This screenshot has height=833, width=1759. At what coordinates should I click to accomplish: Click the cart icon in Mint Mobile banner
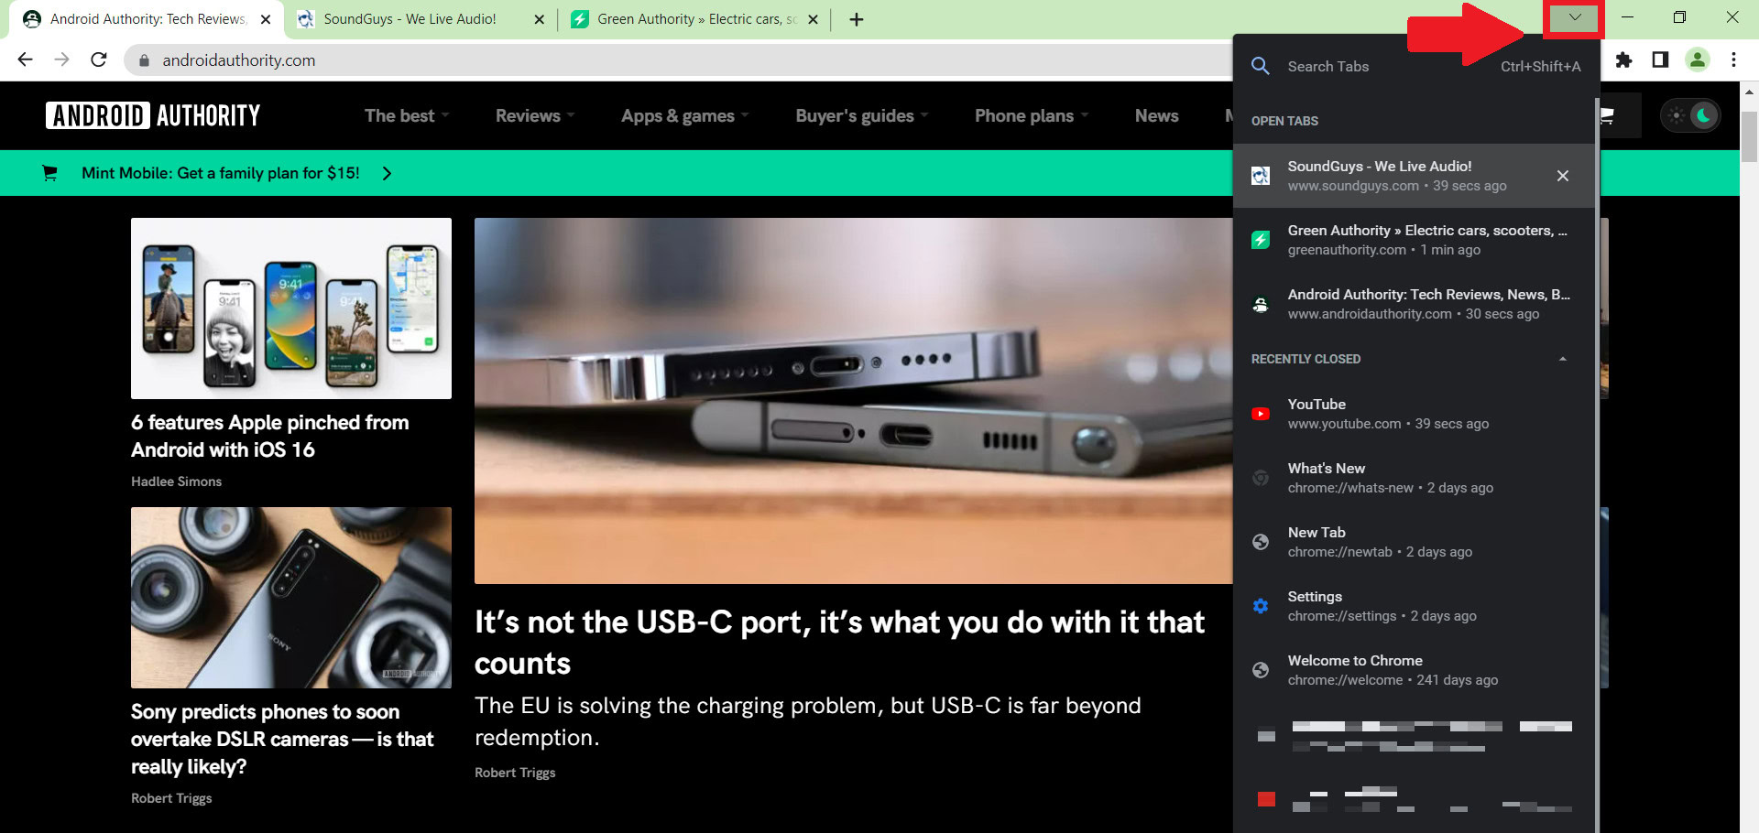[x=50, y=173]
